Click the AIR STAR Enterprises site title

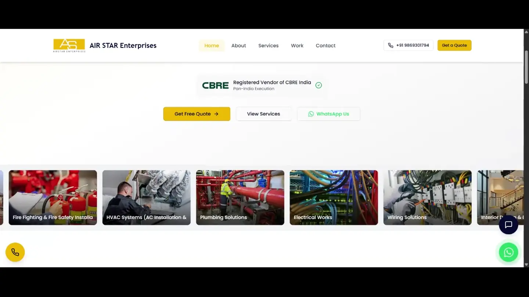[123, 45]
